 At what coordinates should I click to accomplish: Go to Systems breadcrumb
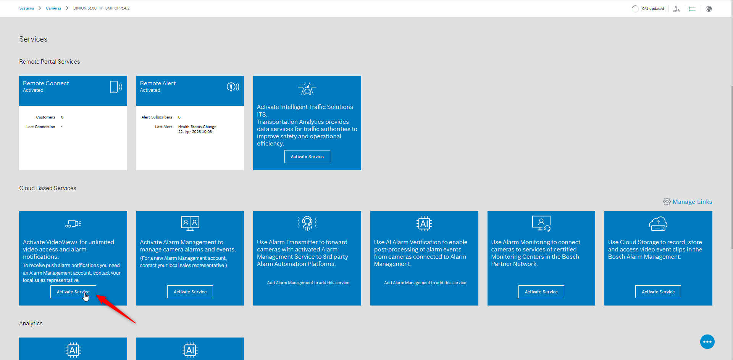tap(27, 8)
